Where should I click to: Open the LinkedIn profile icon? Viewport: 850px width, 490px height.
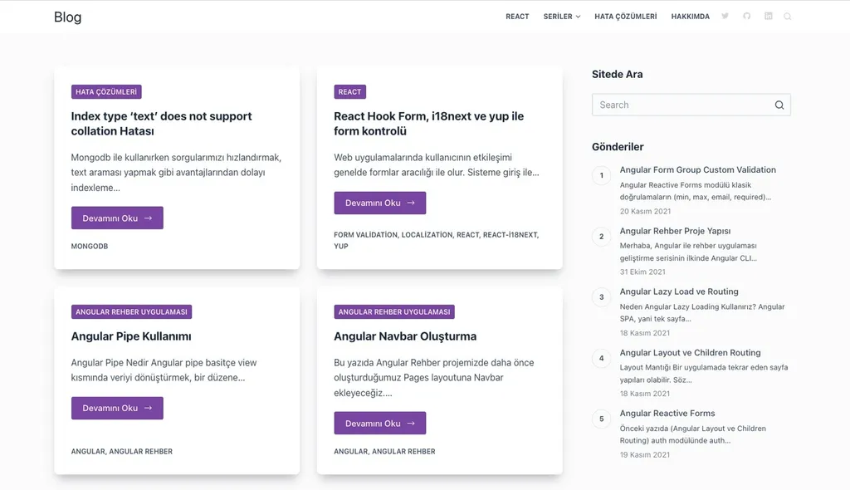click(x=768, y=17)
